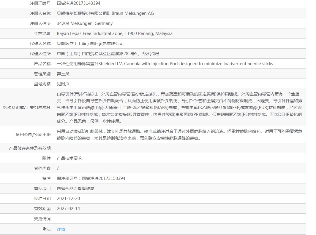Image resolution: width=316 pixels, height=235 pixels.
Task: Click the intended use paragraph starting 采用自动激活防针刺器械
Action: [179, 135]
